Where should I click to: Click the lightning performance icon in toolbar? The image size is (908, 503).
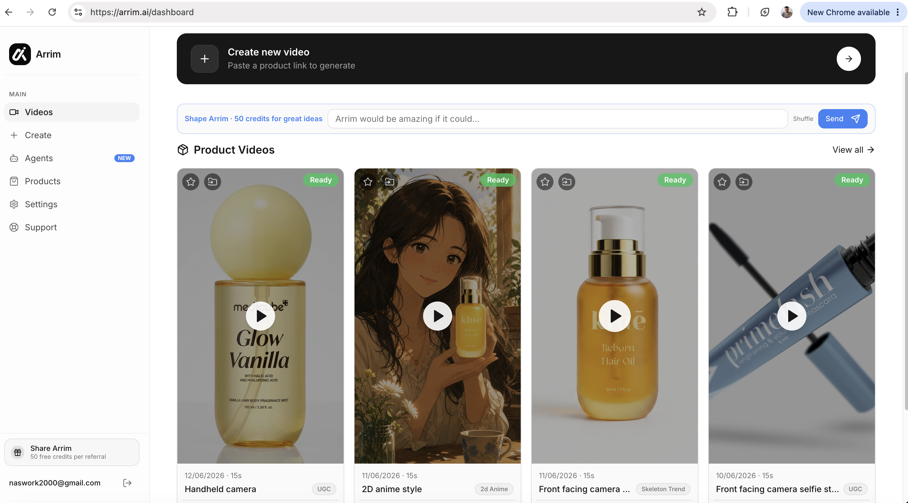click(765, 12)
